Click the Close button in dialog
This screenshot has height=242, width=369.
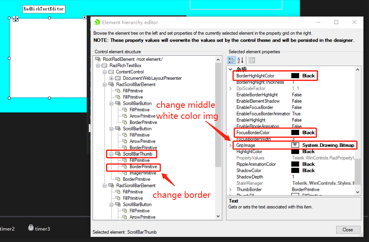[x=348, y=229]
